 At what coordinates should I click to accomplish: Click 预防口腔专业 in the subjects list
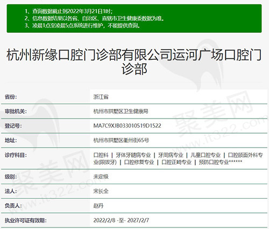point(214,162)
